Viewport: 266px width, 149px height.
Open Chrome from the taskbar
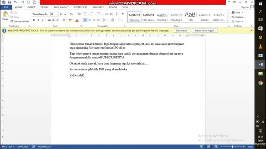(261, 83)
